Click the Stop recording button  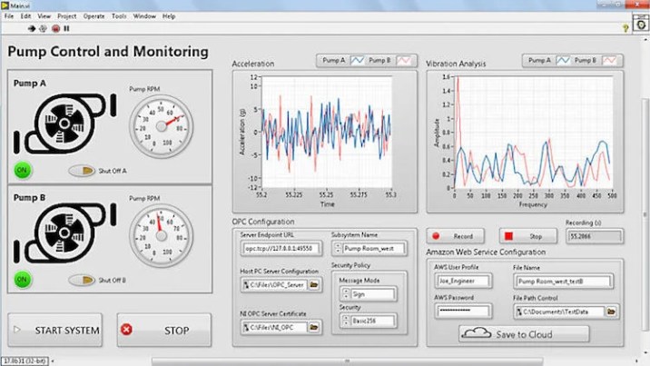[x=528, y=236]
